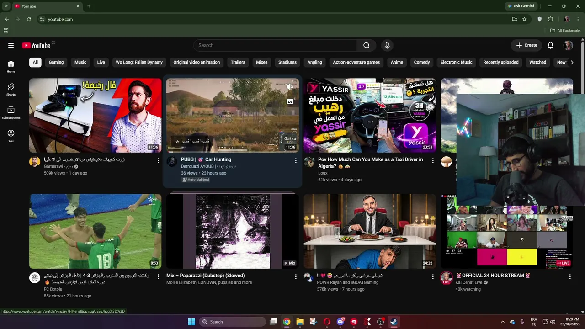Viewport: 585px width, 329px height.
Task: Select the Music filter chip
Action: [80, 62]
